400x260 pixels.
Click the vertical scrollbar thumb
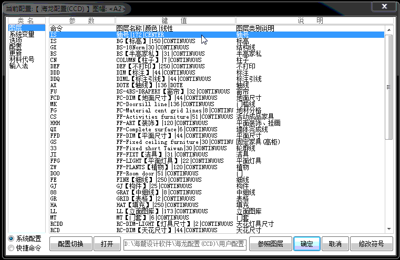[389, 87]
